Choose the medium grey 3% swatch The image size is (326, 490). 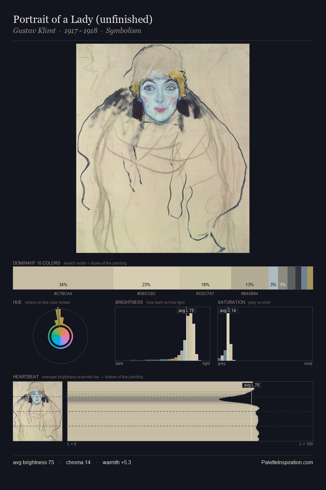283,278
